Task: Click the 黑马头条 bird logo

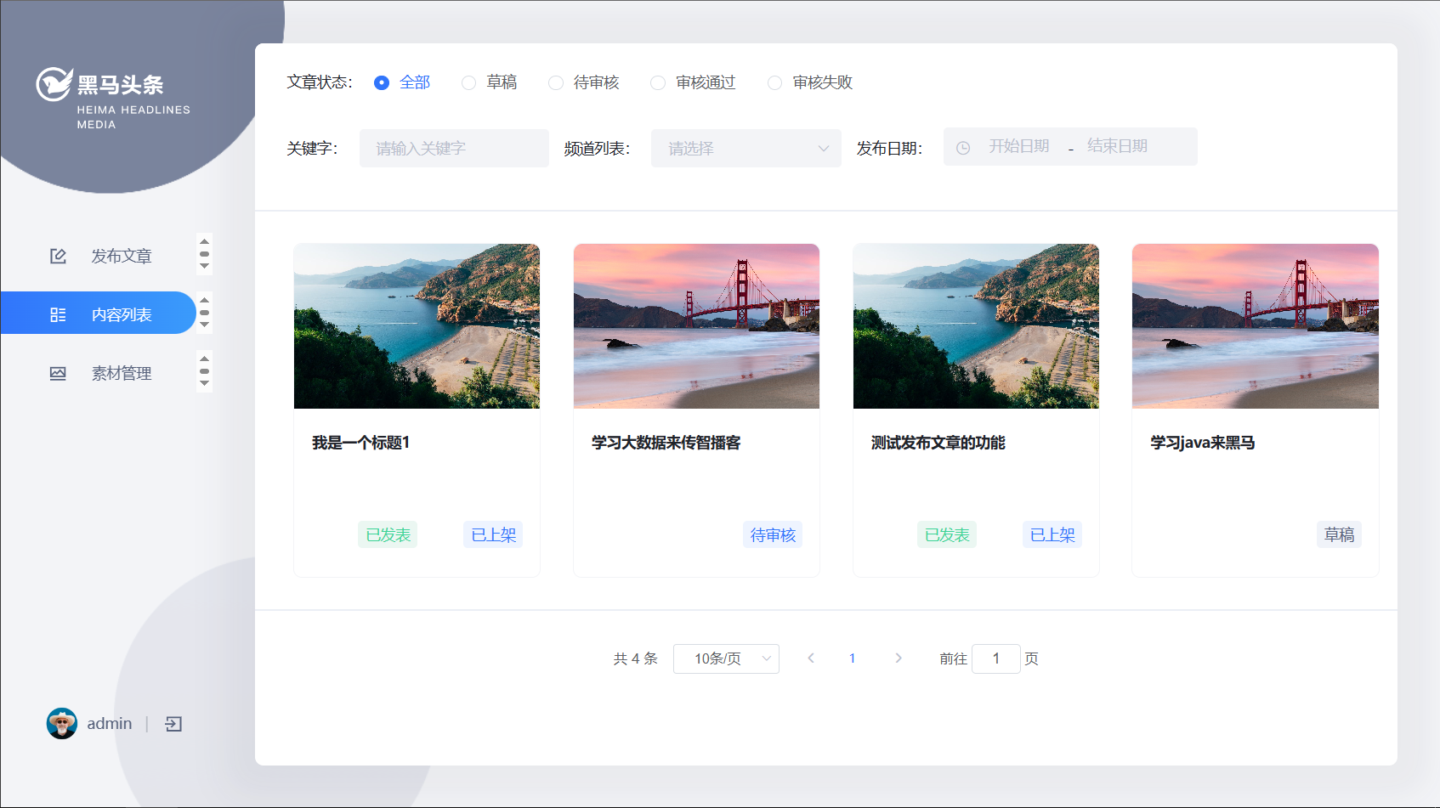Action: point(54,84)
